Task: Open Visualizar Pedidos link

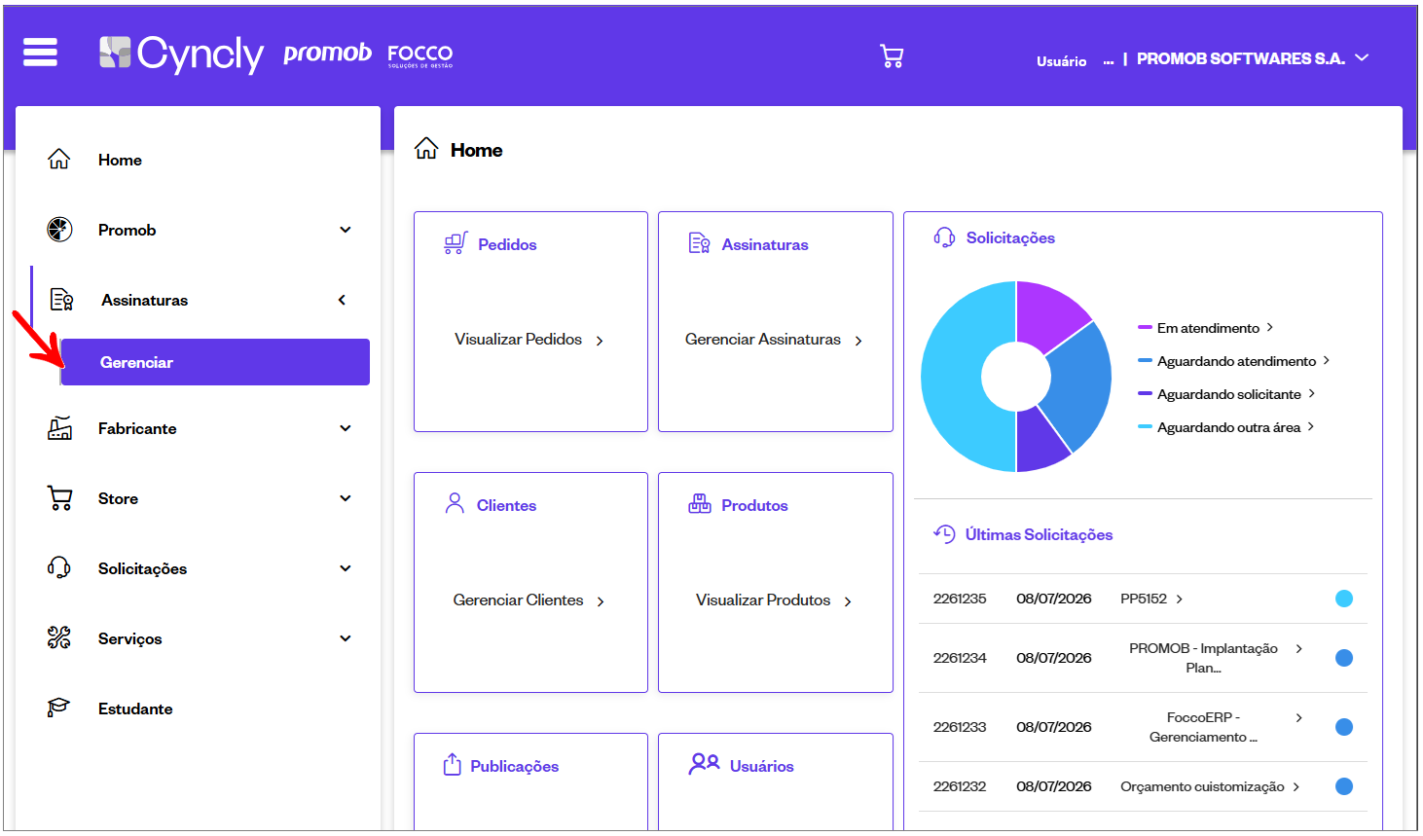Action: click(x=529, y=340)
